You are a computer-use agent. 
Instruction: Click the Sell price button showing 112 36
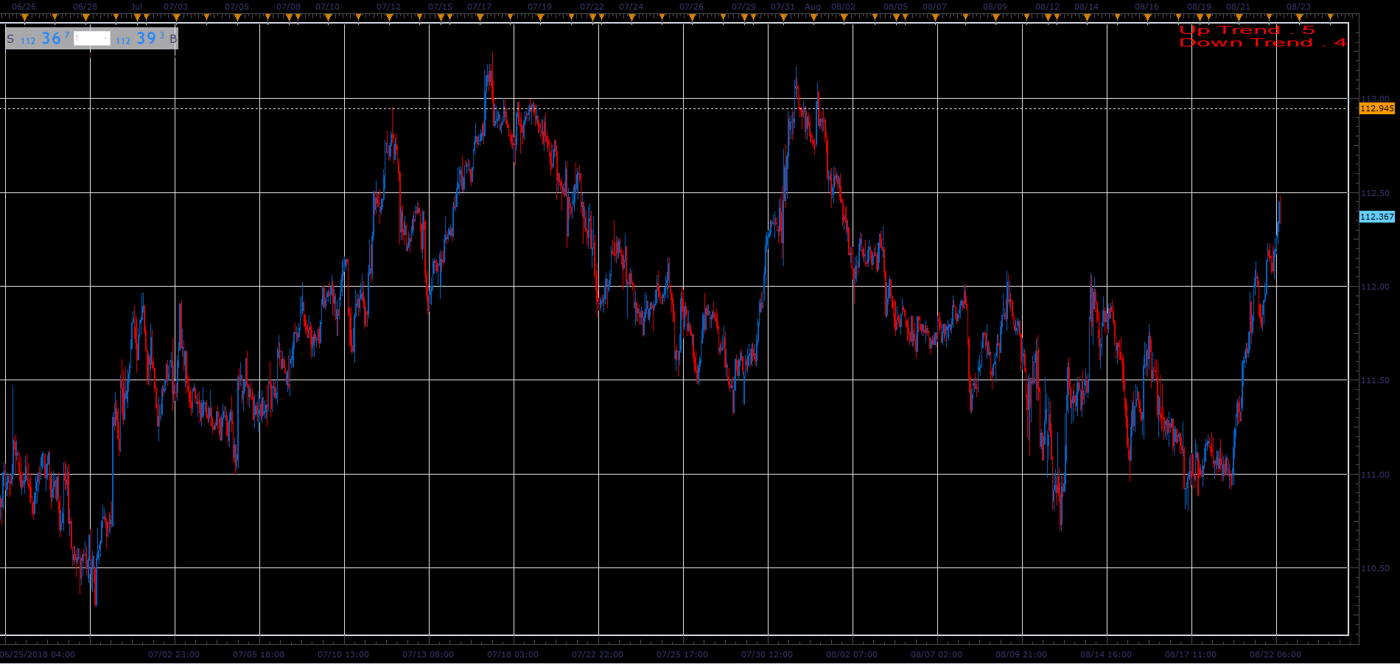38,38
